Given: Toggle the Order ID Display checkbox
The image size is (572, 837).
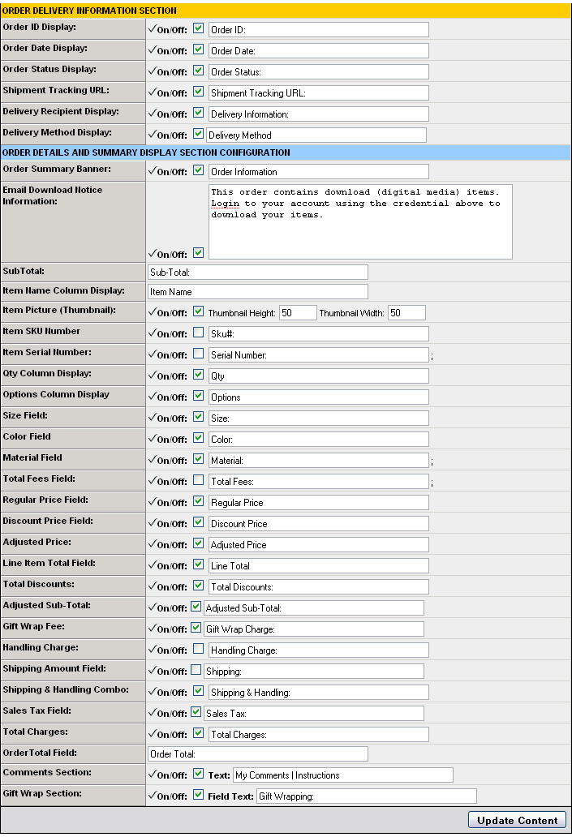Looking at the screenshot, I should (x=198, y=28).
